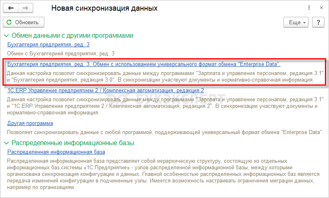Open the Бухгалтерия предприятия, ред. 3 link
Viewport: 329px width, 198px height.
coord(48,44)
